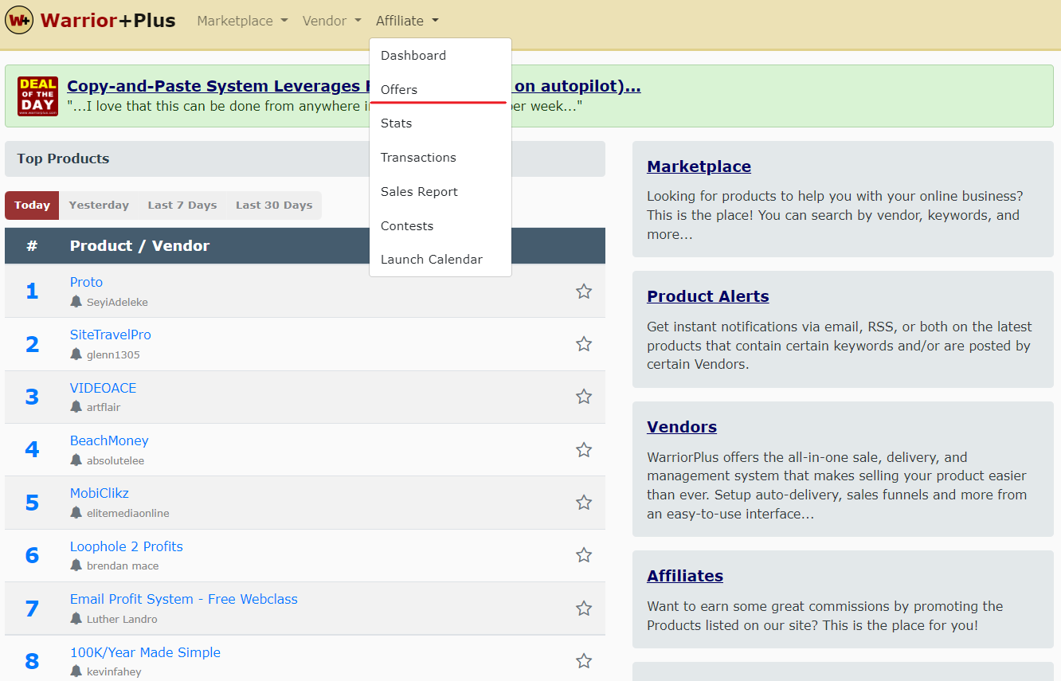Visit 100K/Year Made Simple product link
Image resolution: width=1061 pixels, height=681 pixels.
145,652
